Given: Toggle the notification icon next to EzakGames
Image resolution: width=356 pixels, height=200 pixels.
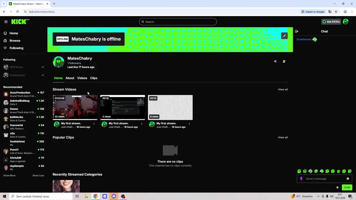Looking at the screenshot, I should pos(43,75).
